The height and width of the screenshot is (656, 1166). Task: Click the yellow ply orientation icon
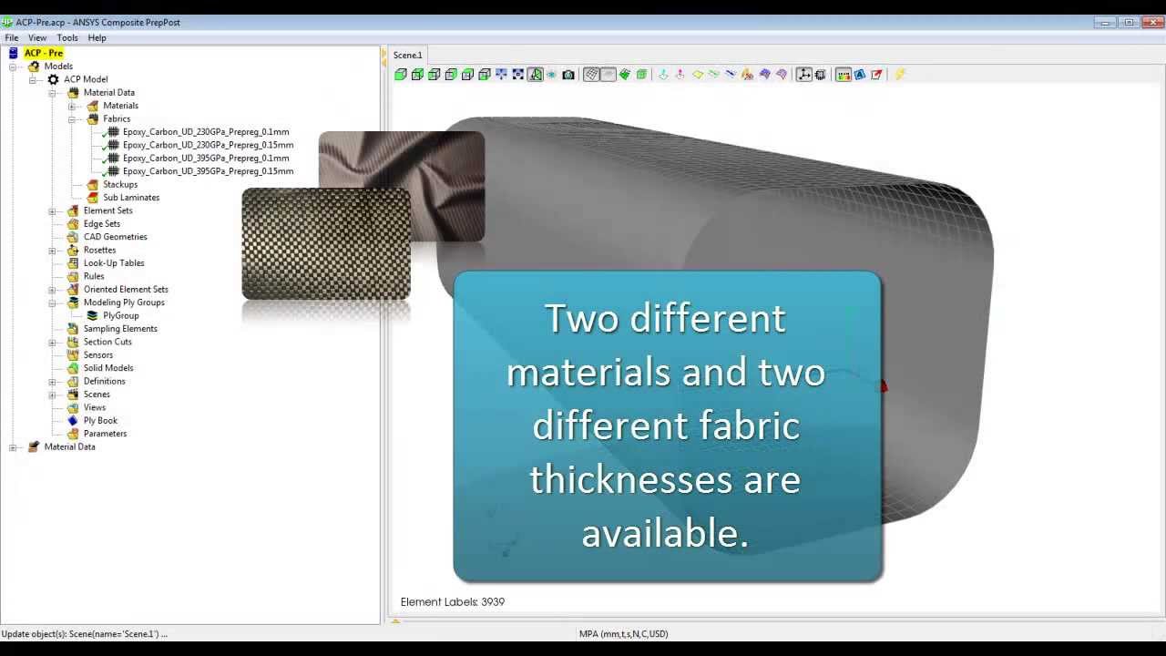point(698,75)
